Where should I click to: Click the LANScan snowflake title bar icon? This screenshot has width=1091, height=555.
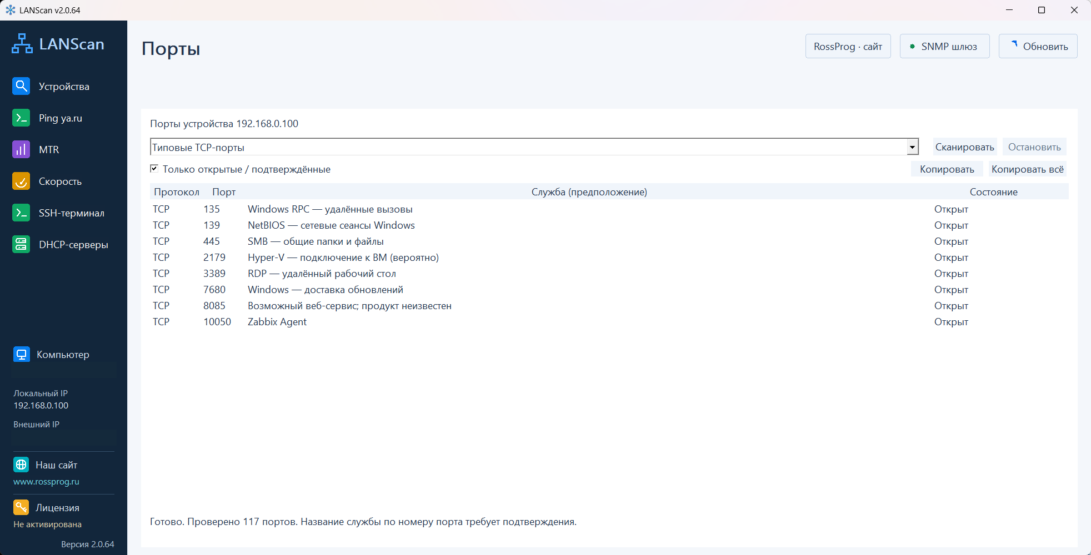[x=11, y=10]
